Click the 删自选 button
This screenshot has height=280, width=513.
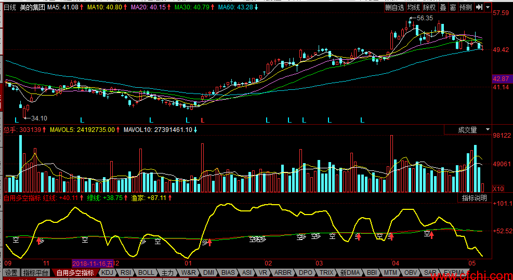point(395,7)
